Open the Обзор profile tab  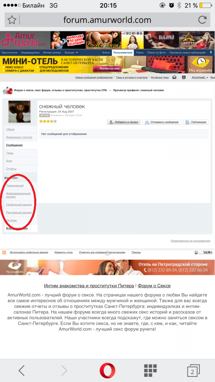[10, 129]
